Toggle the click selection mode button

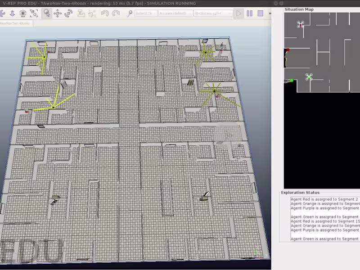46,13
